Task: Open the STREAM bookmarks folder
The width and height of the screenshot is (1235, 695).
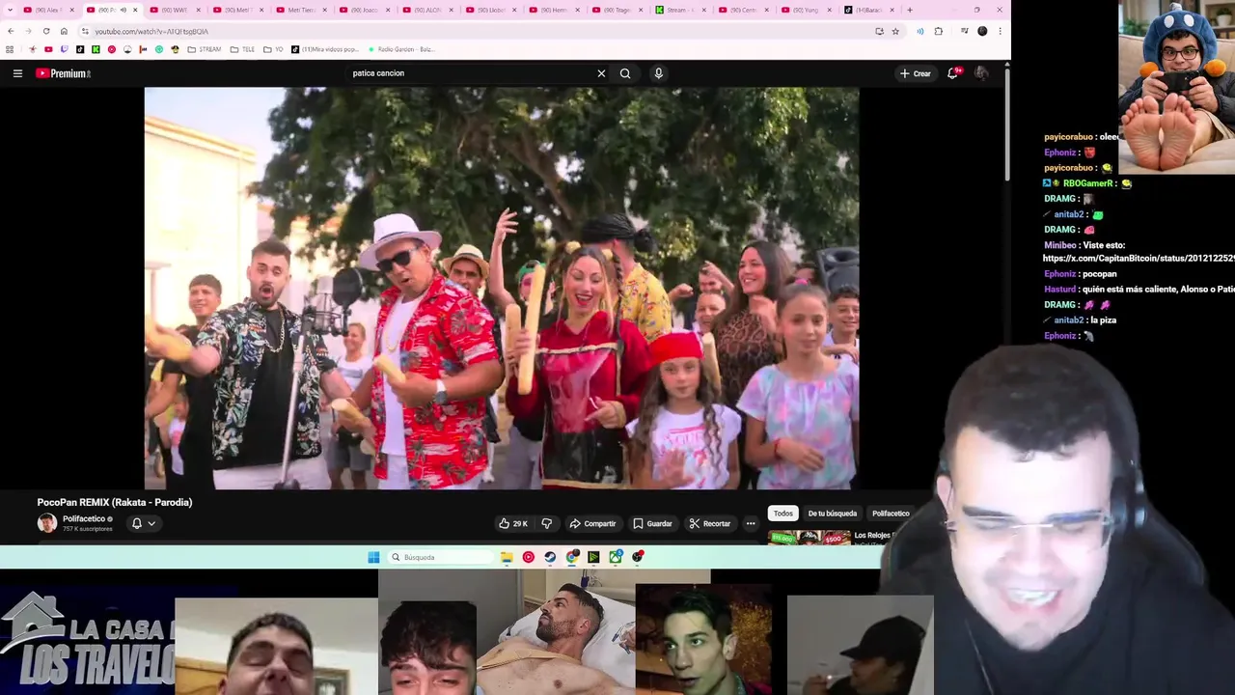Action: (x=204, y=49)
